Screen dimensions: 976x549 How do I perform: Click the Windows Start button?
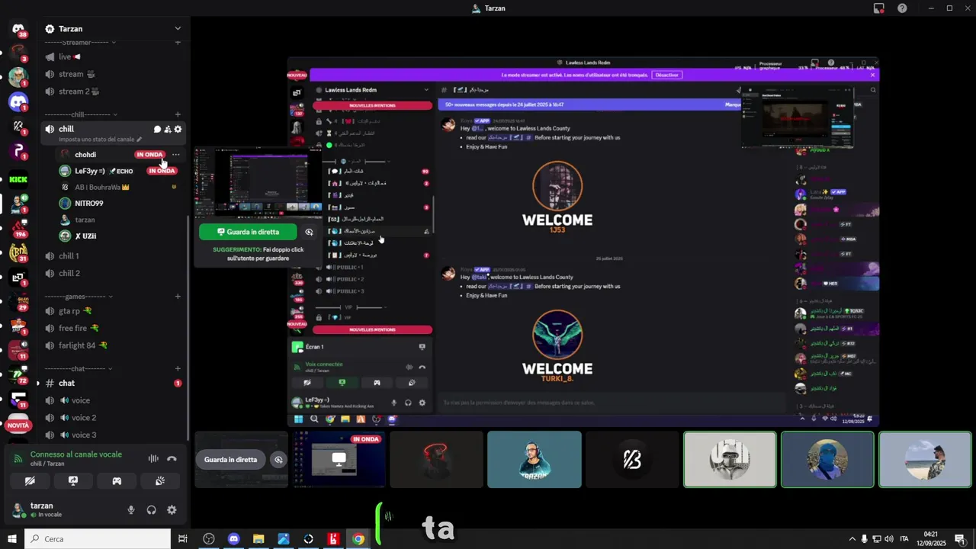tap(11, 539)
